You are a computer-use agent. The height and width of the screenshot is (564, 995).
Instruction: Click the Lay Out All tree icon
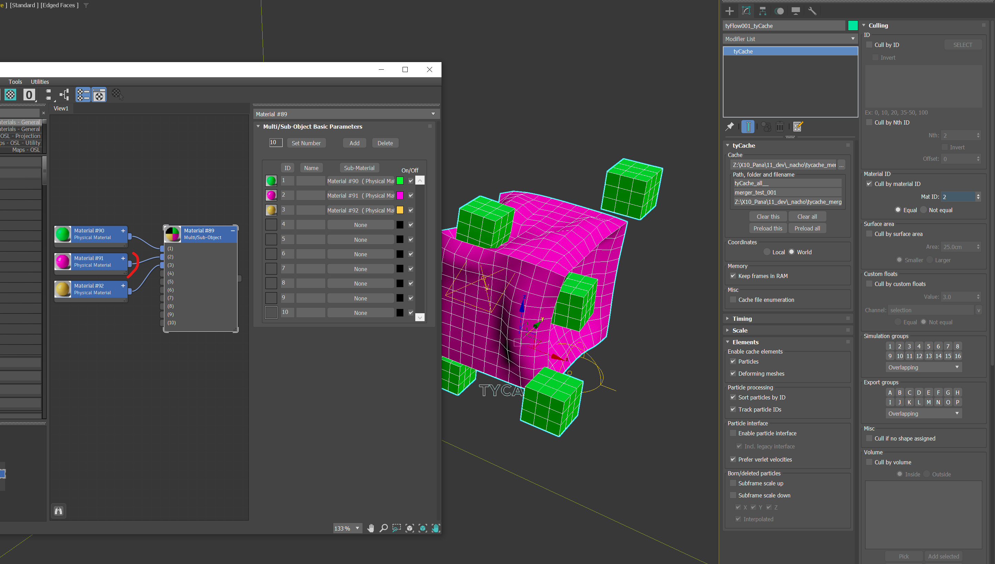[x=64, y=95]
